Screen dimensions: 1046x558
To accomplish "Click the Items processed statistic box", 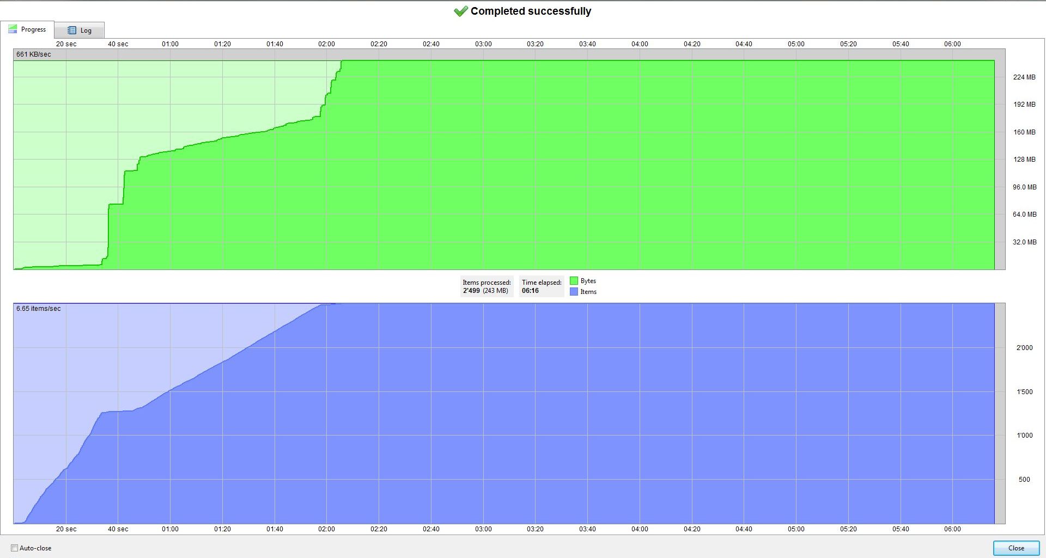I will (486, 286).
